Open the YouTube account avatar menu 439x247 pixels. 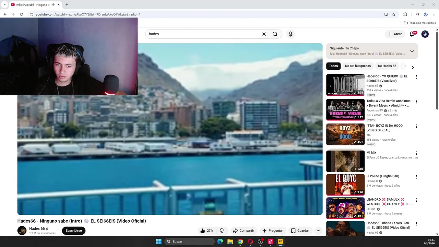click(x=425, y=34)
